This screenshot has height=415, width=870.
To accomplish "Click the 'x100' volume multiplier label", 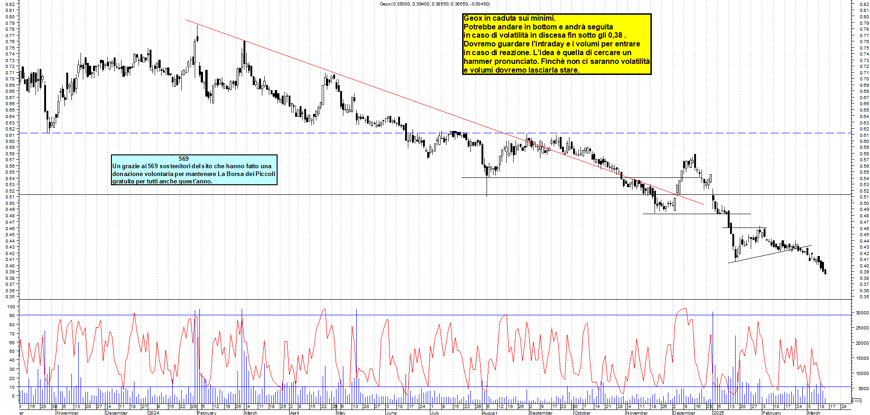I will [856, 401].
